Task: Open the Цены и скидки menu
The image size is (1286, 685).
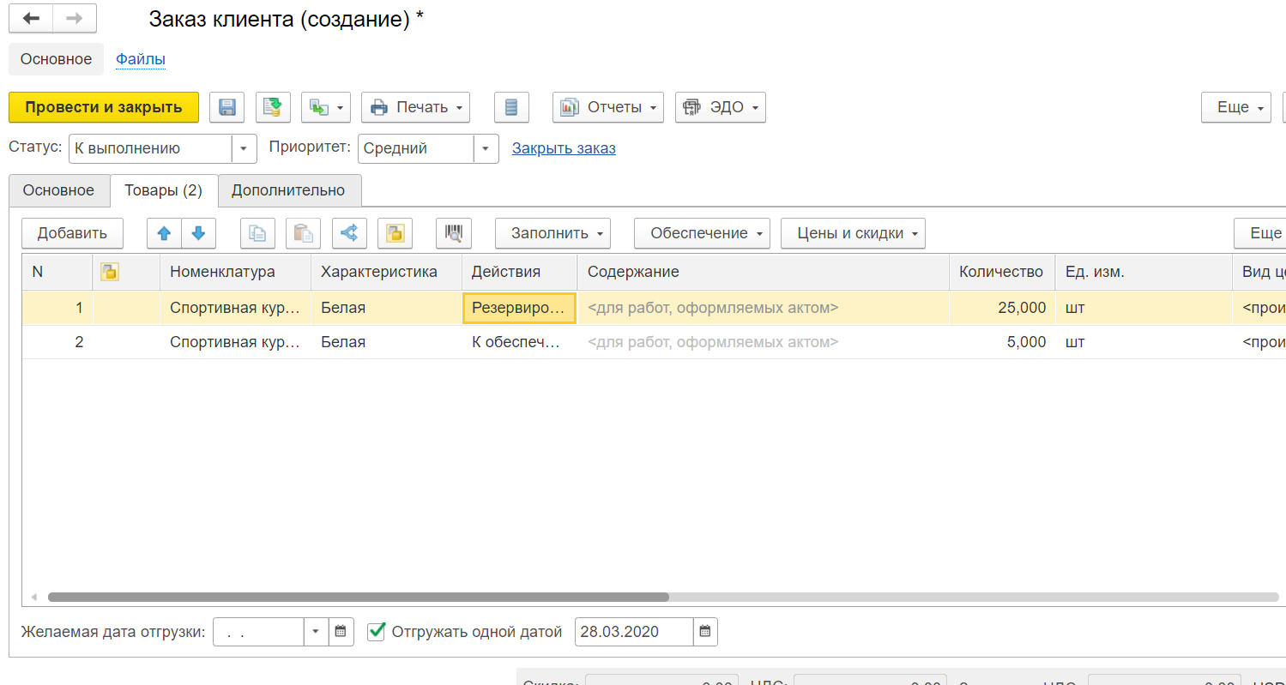Action: pyautogui.click(x=852, y=233)
